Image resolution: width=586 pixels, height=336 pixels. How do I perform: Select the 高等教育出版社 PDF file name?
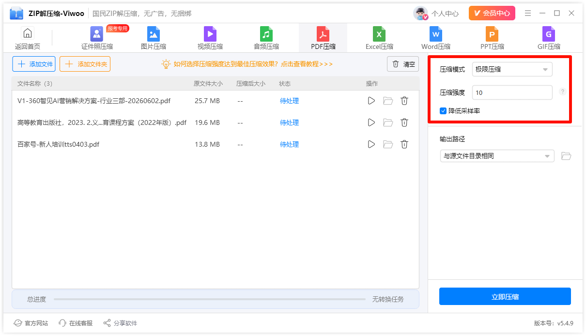102,122
